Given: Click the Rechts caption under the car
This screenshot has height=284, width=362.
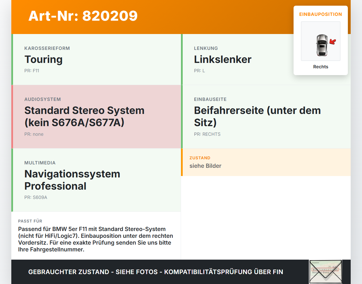Looking at the screenshot, I should click(x=321, y=67).
